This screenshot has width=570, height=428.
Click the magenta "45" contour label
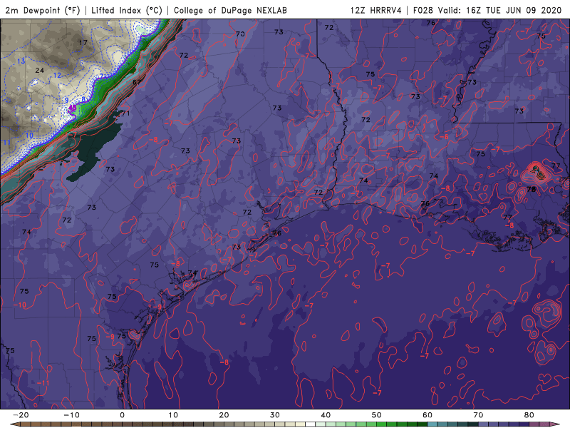coord(73,108)
